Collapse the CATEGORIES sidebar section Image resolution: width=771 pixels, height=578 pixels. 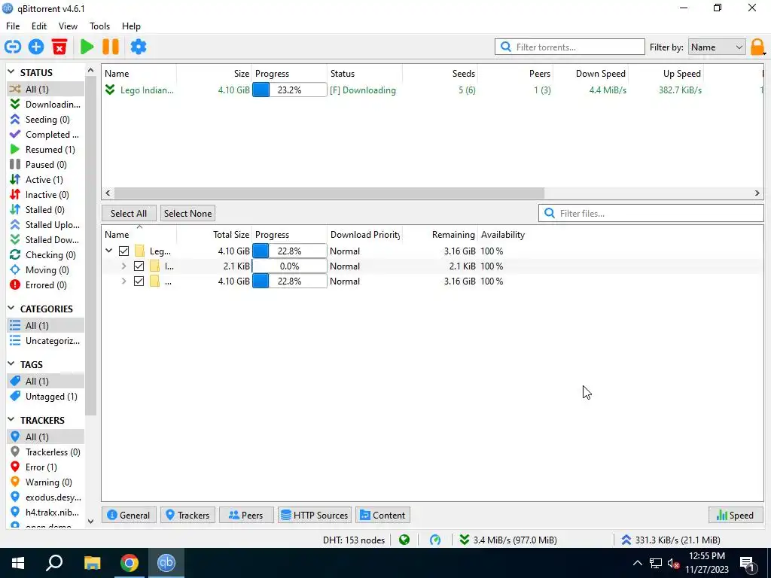tap(11, 309)
